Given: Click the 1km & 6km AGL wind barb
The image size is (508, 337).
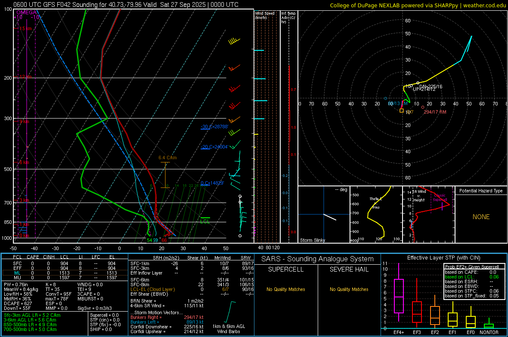Looking at the screenshot, I should 230,312.
